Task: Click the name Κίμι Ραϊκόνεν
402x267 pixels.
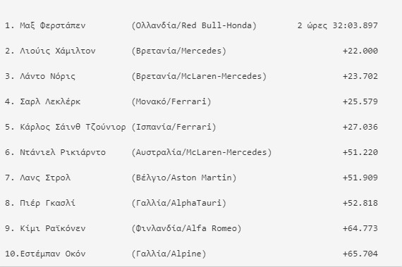Action: 53,228
